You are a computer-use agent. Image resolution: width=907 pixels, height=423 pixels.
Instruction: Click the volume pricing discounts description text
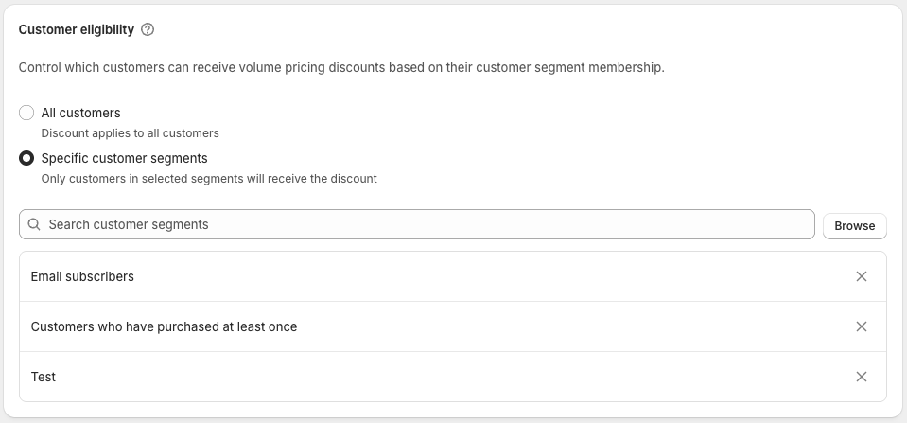341,68
